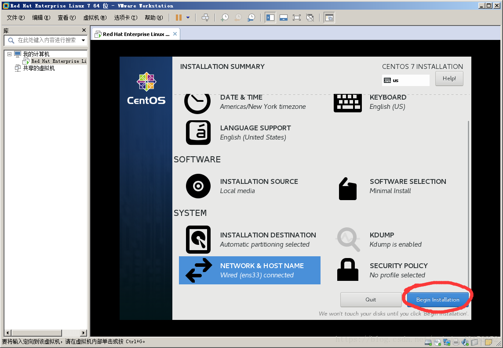Click the INSTALLATION DESTINATION heading text
The width and height of the screenshot is (503, 348).
[268, 235]
